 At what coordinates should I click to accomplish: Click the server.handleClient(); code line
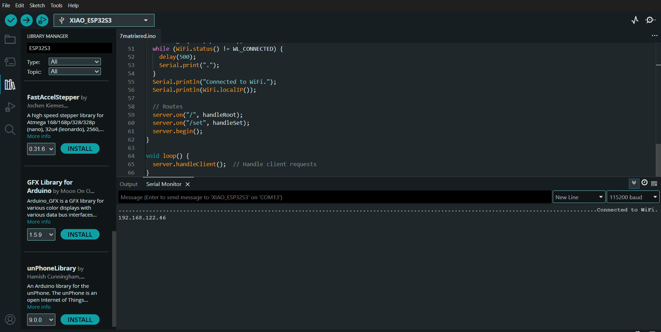189,164
